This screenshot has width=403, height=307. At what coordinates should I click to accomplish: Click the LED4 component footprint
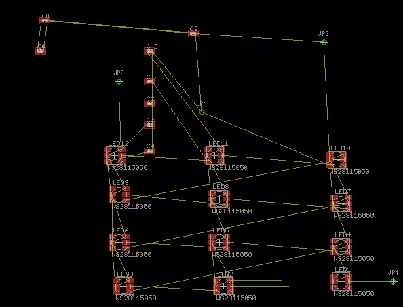tap(341, 247)
